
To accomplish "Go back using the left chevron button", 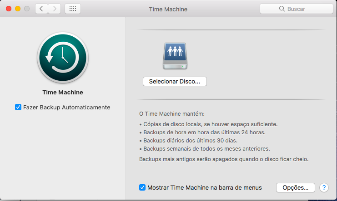I will pos(41,9).
